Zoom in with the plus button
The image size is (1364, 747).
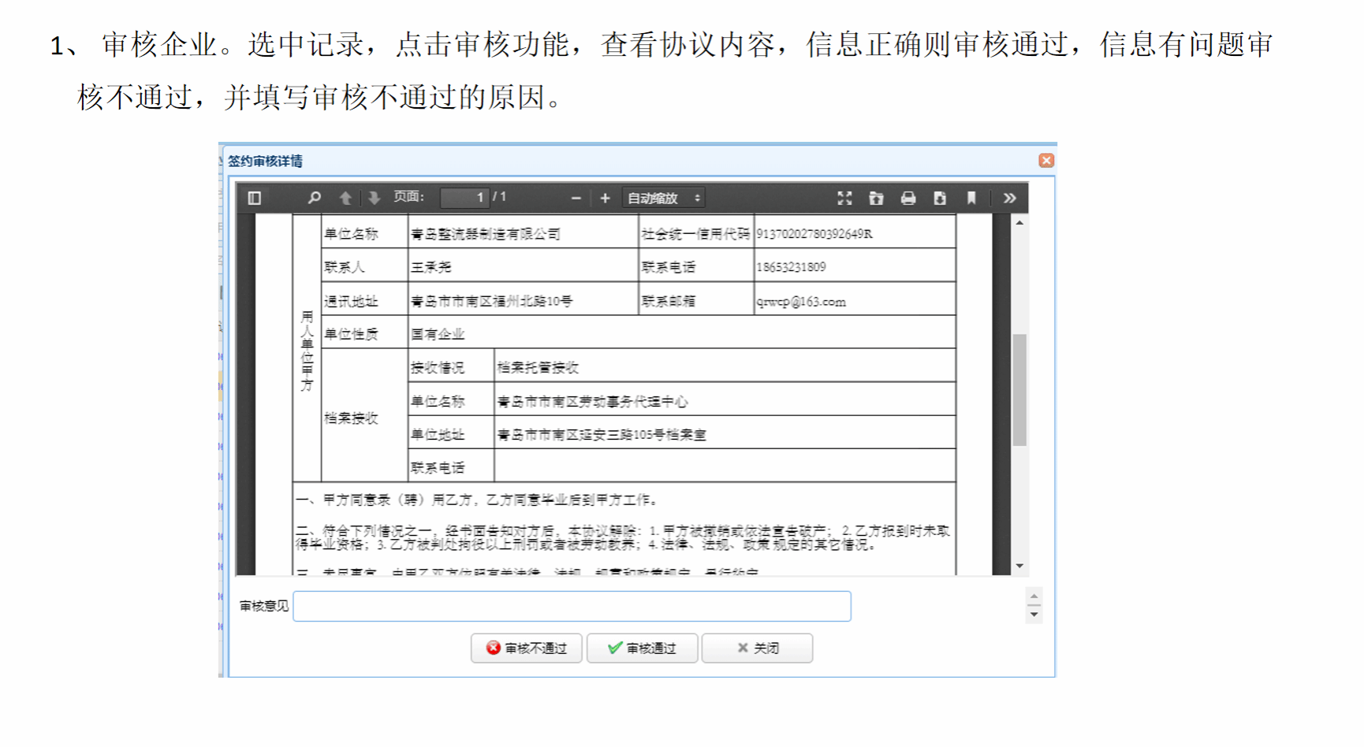(605, 199)
